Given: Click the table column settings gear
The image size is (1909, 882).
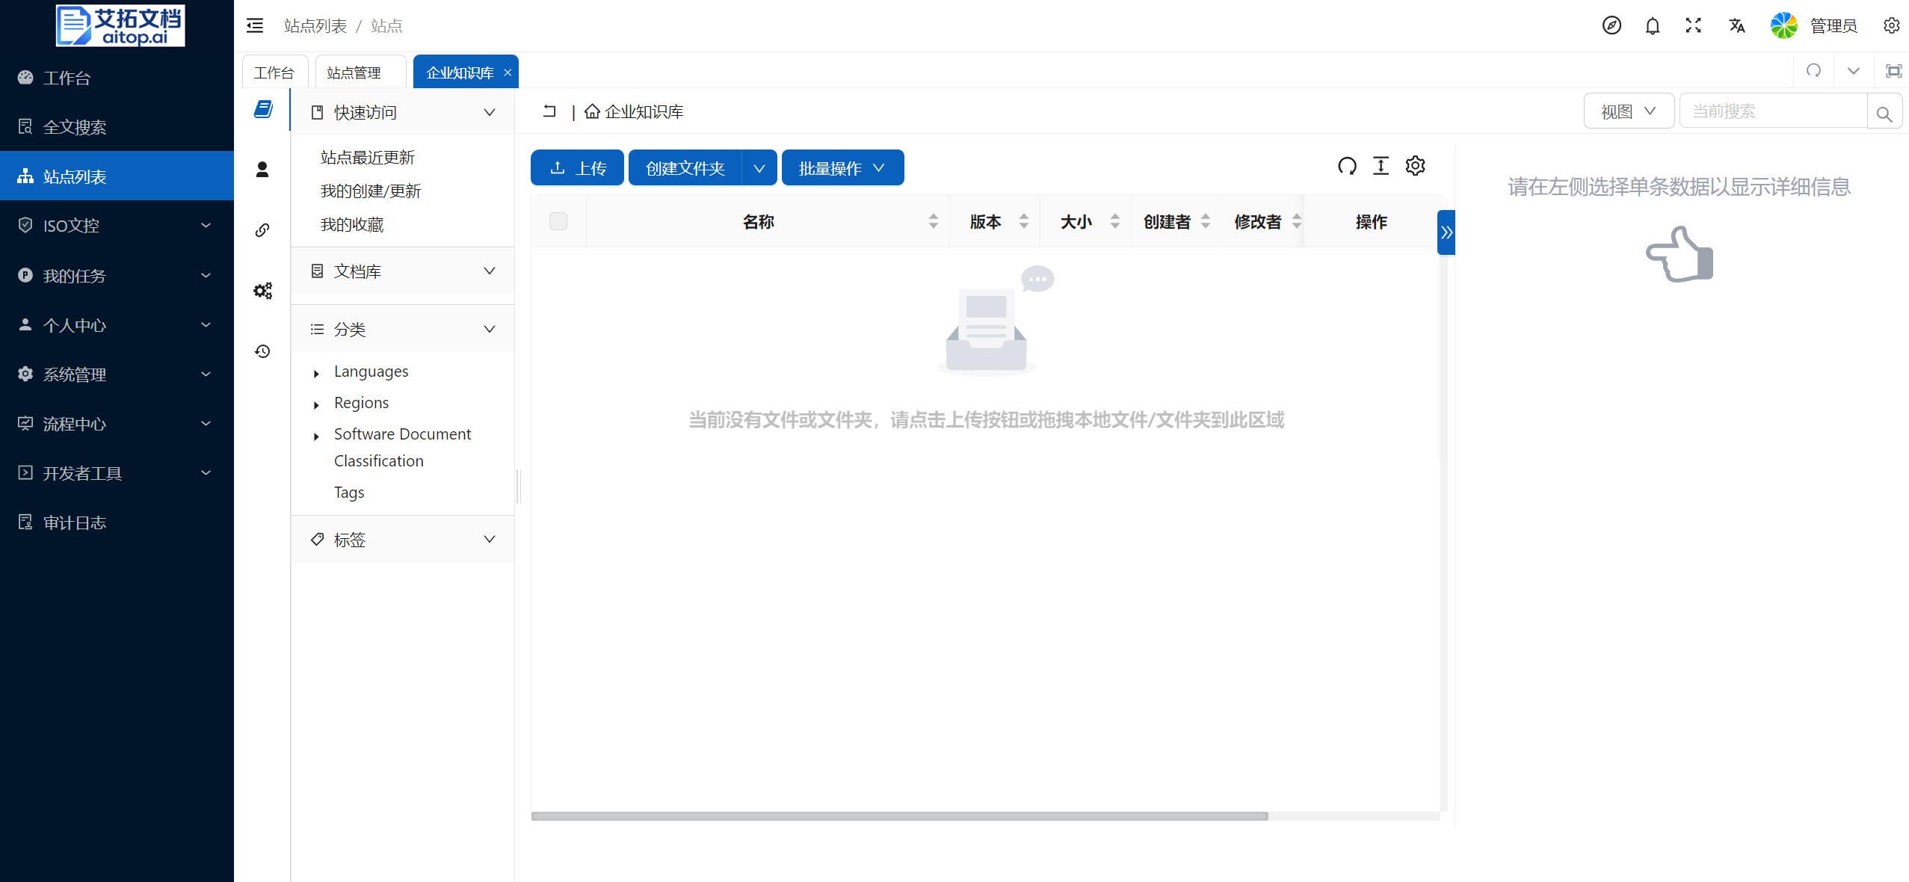Looking at the screenshot, I should tap(1415, 166).
